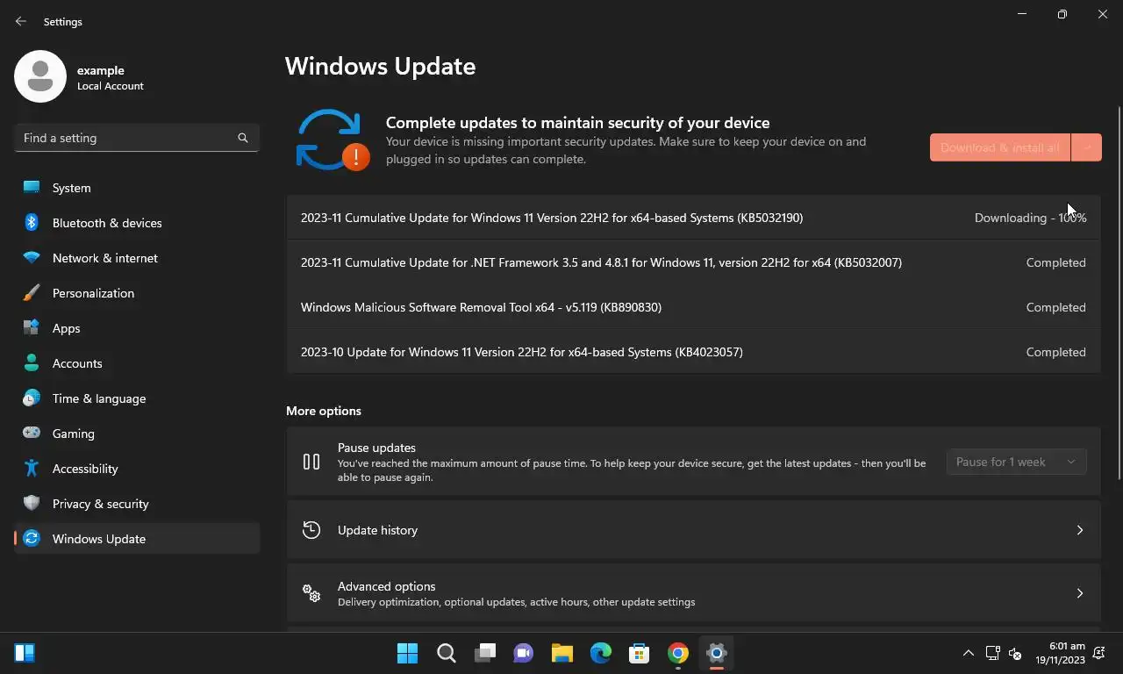
Task: Open Task View from the taskbar
Action: [485, 653]
